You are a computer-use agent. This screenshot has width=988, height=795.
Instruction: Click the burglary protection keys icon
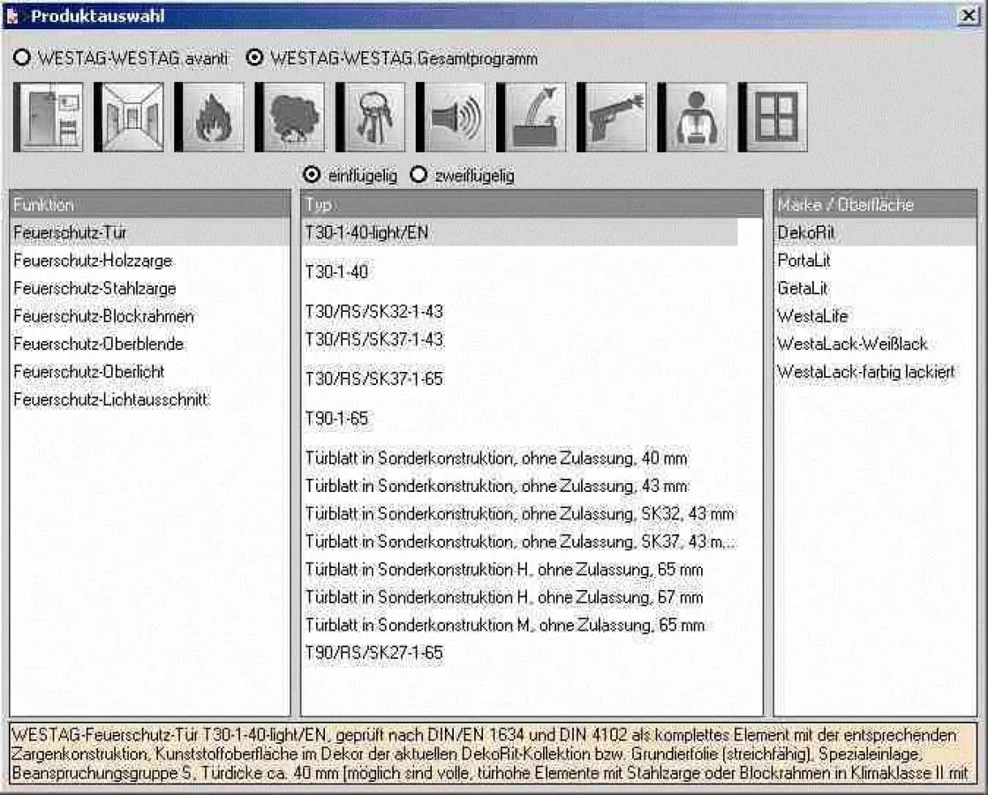pyautogui.click(x=370, y=117)
